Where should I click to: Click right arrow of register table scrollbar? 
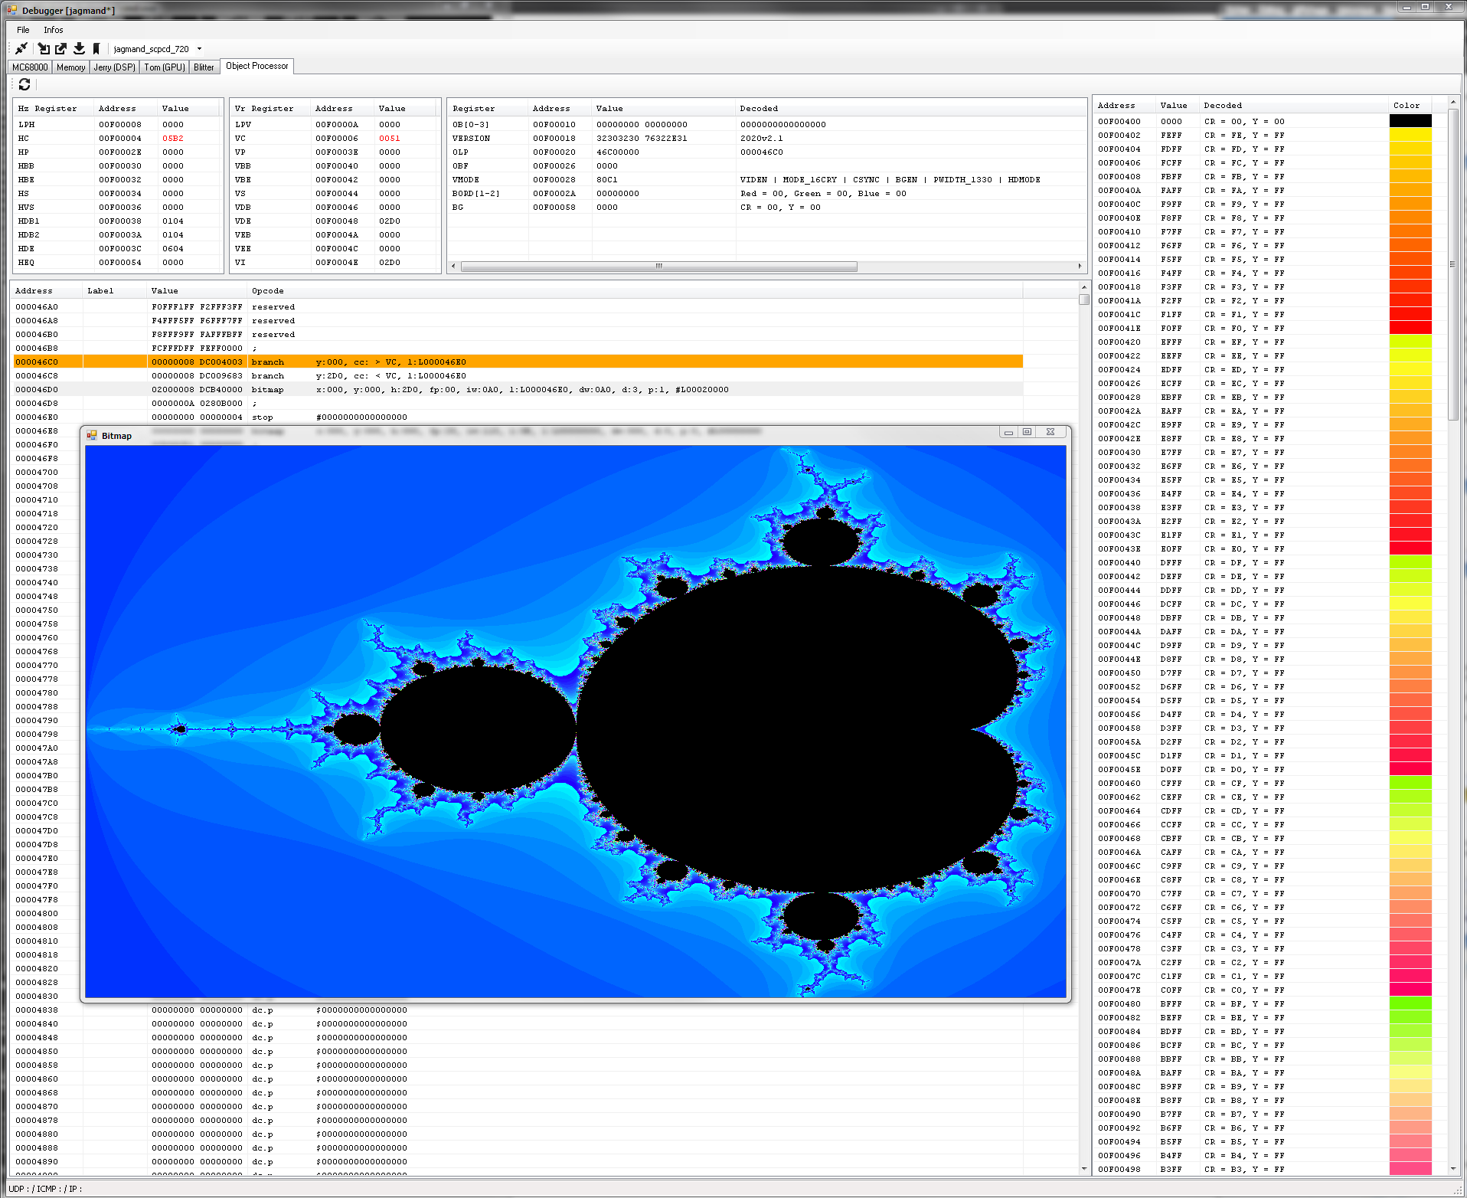click(x=1080, y=266)
